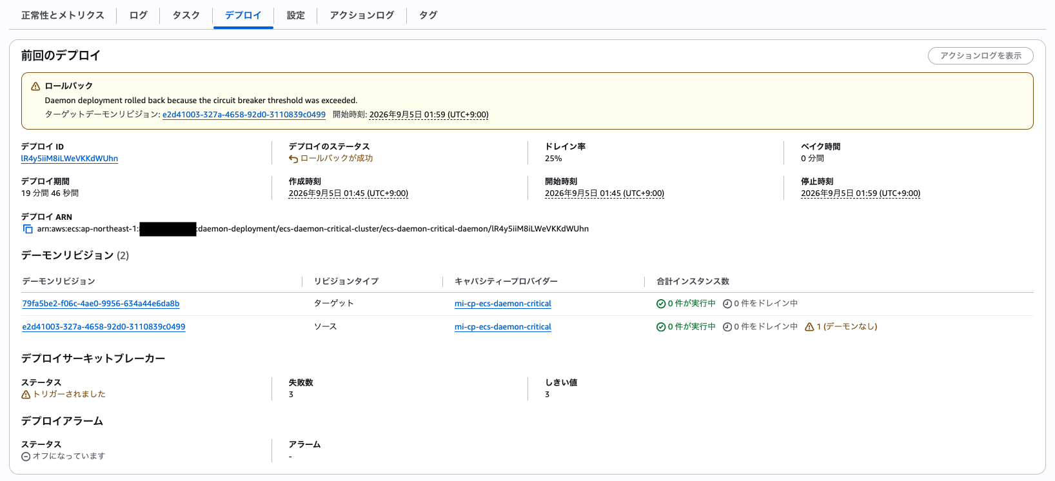Click the 失敗数 value 3

(x=291, y=395)
